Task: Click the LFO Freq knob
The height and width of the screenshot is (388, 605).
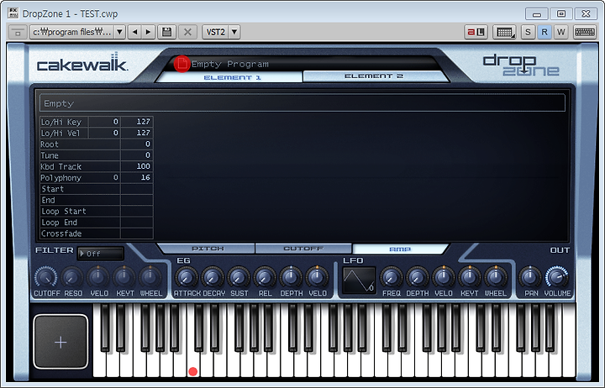Action: coord(391,277)
